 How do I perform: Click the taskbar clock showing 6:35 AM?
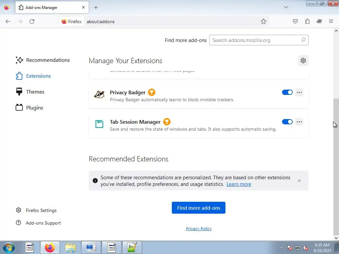tap(322, 248)
